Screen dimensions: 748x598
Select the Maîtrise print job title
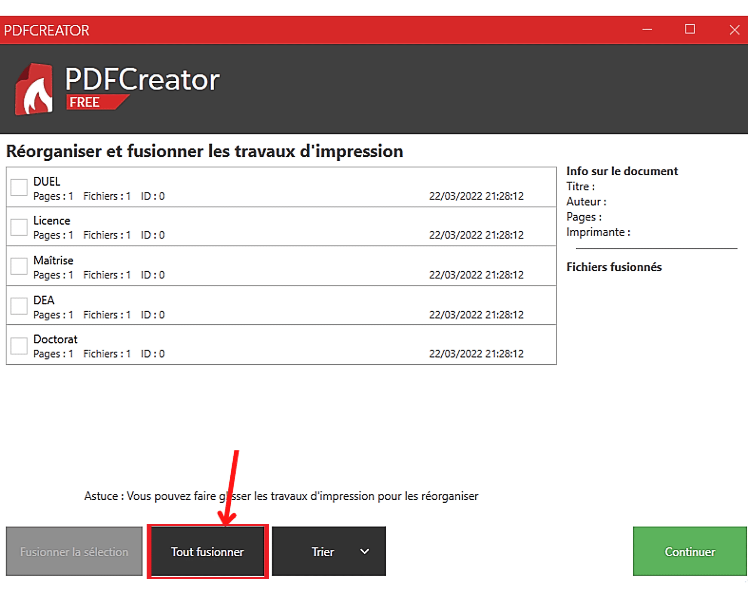(x=53, y=260)
